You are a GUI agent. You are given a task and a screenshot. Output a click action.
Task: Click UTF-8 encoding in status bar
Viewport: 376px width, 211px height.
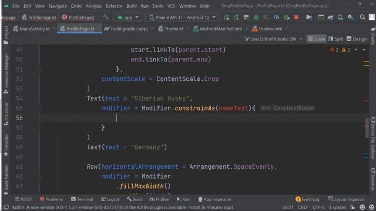pos(318,207)
